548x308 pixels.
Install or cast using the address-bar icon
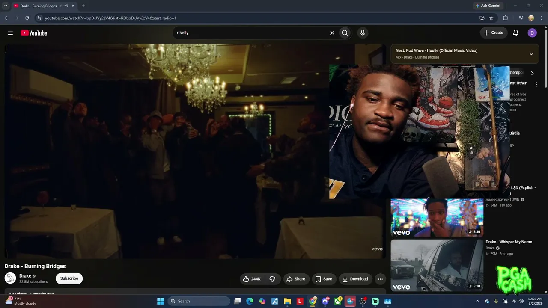pyautogui.click(x=482, y=18)
